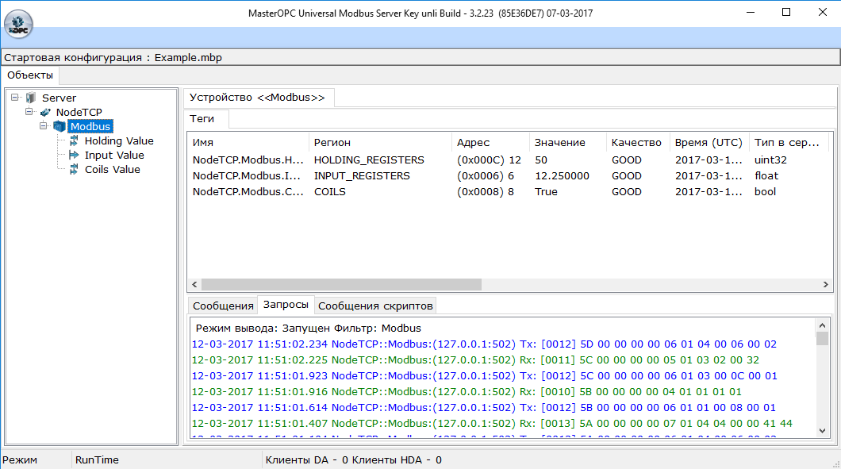Click the NodeTCP connector icon

[45, 112]
